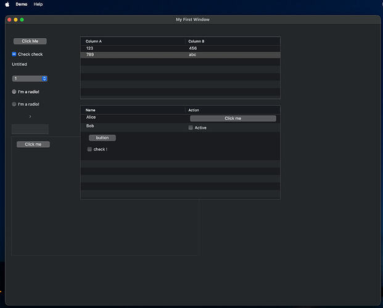Toggle the 'check !' checkbox

click(89, 149)
